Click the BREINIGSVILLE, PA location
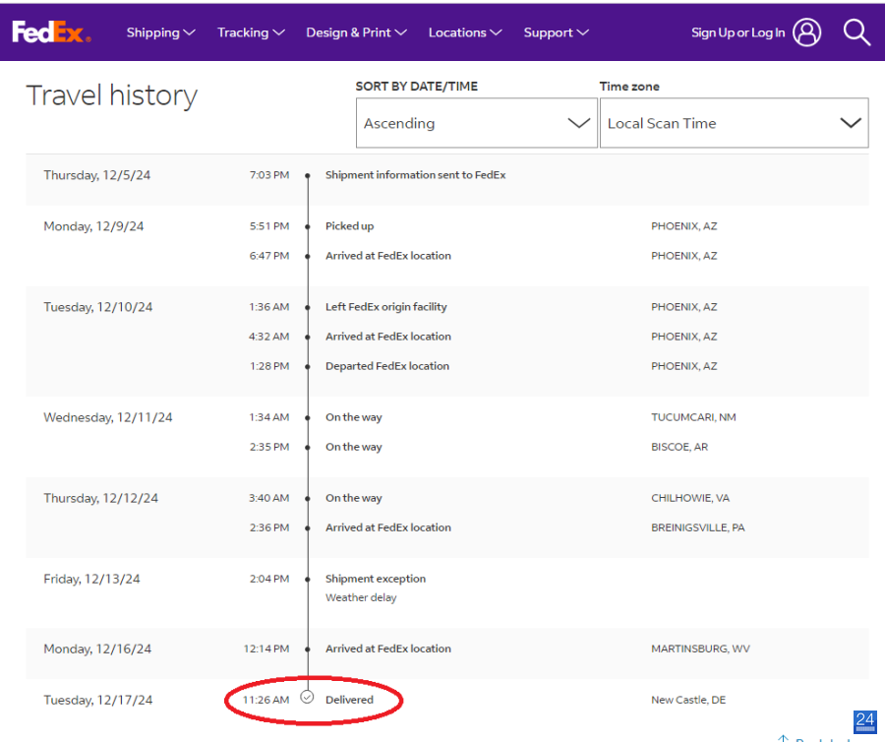 pos(697,527)
